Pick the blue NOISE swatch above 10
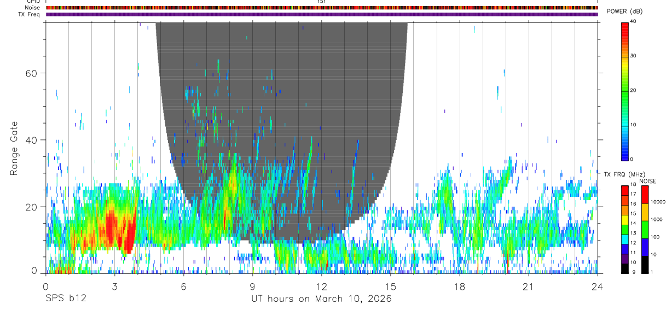The image size is (672, 310). click(644, 247)
